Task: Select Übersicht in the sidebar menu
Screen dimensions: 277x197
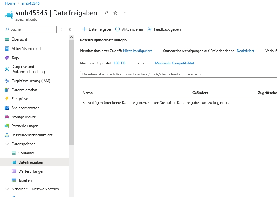Action: pyautogui.click(x=19, y=39)
